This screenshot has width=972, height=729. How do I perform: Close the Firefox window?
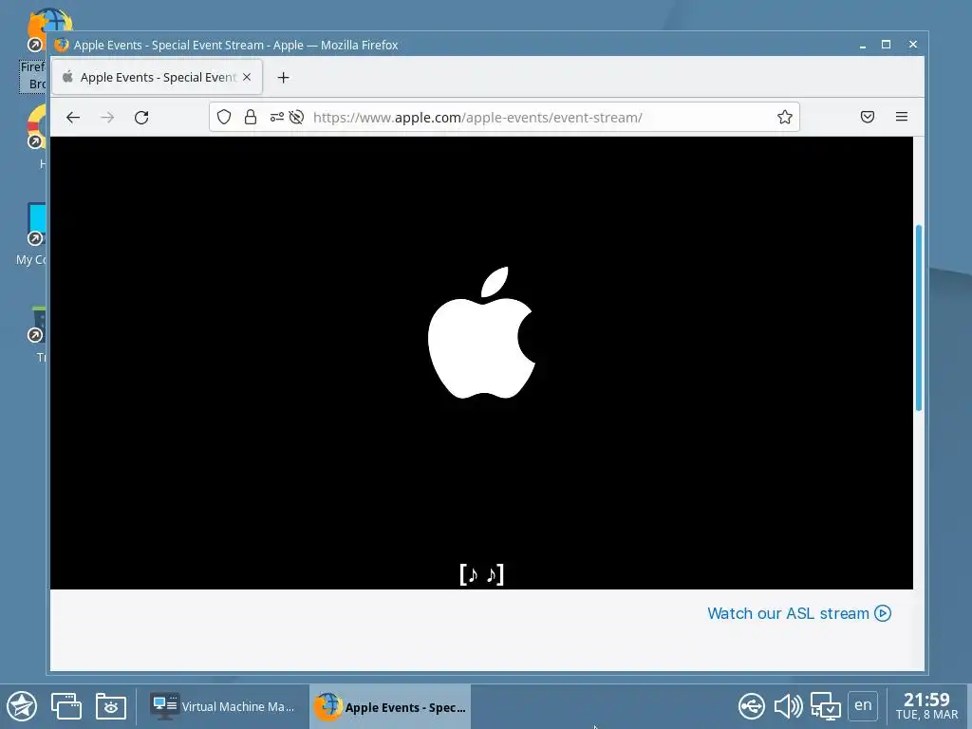(x=912, y=45)
